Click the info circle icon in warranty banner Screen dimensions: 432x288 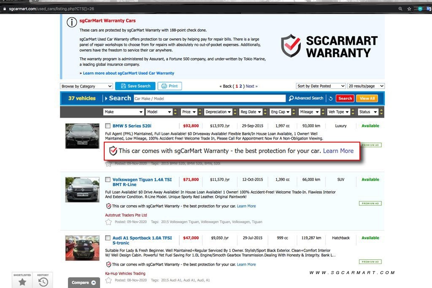pyautogui.click(x=72, y=22)
